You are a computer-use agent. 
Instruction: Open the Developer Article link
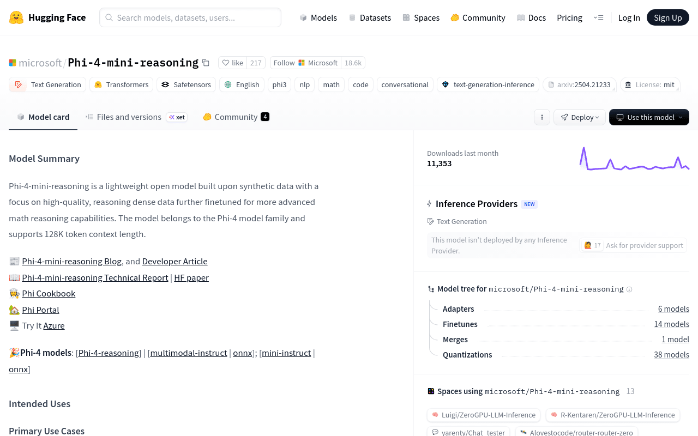[x=175, y=261]
